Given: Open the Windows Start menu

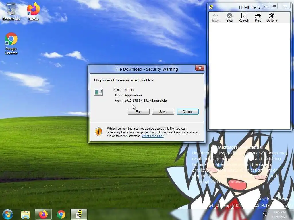Looking at the screenshot, I should coord(7,214).
